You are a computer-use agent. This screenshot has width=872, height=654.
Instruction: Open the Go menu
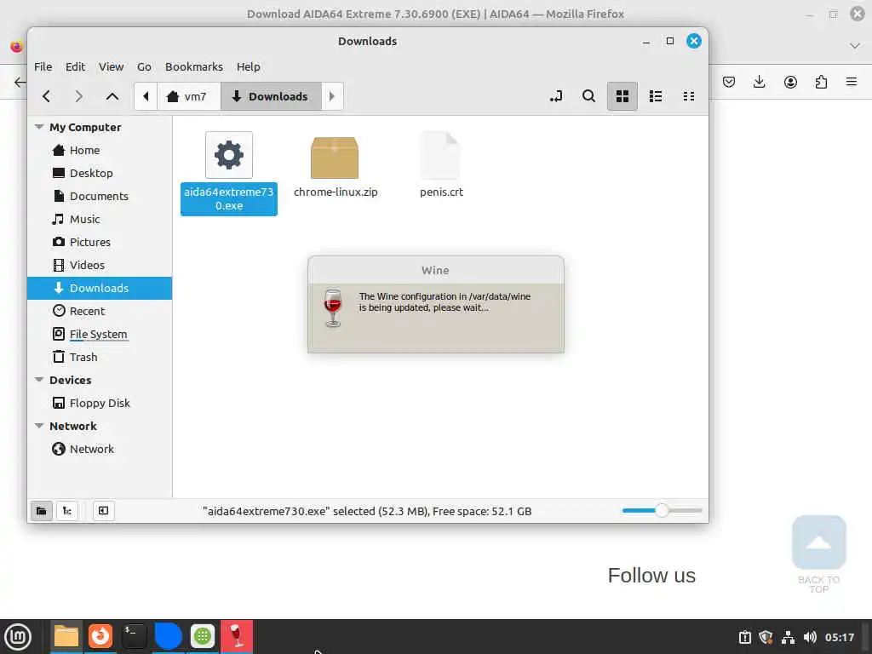tap(144, 66)
